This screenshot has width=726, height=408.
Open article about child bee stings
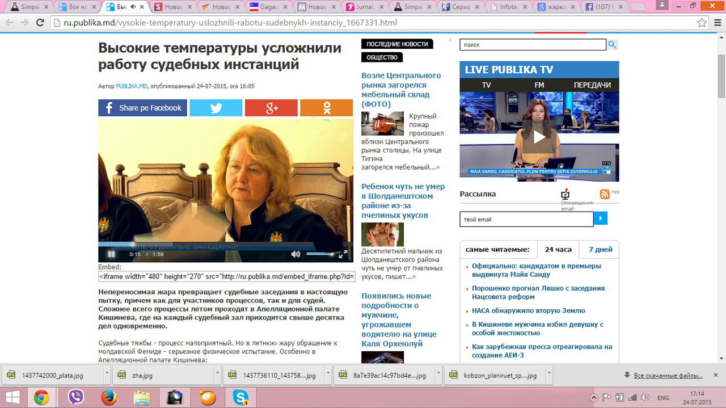403,201
